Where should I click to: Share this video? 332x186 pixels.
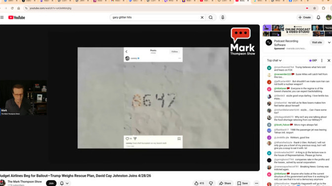[x=225, y=183]
